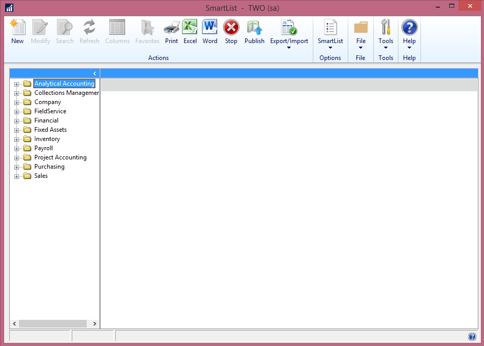Expand the Project Accounting node
Screen dimensions: 484x346
click(17, 158)
